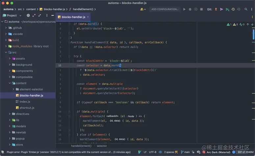Show Git history with the clock icon

[x=233, y=9]
